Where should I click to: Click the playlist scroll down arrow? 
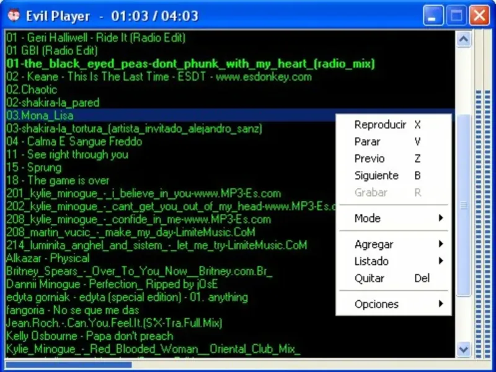[463, 349]
